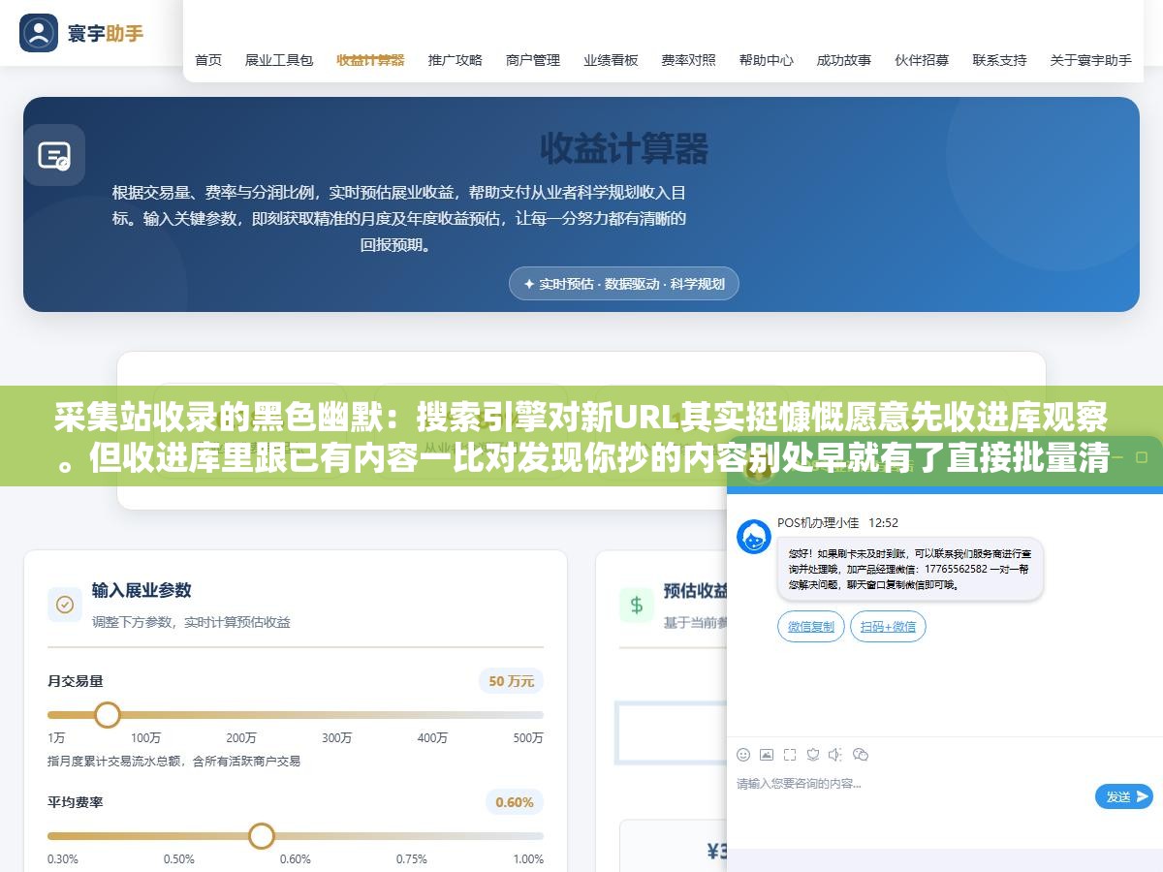The height and width of the screenshot is (872, 1163).
Task: Click the POS机办理小佳 agent name
Action: (818, 522)
